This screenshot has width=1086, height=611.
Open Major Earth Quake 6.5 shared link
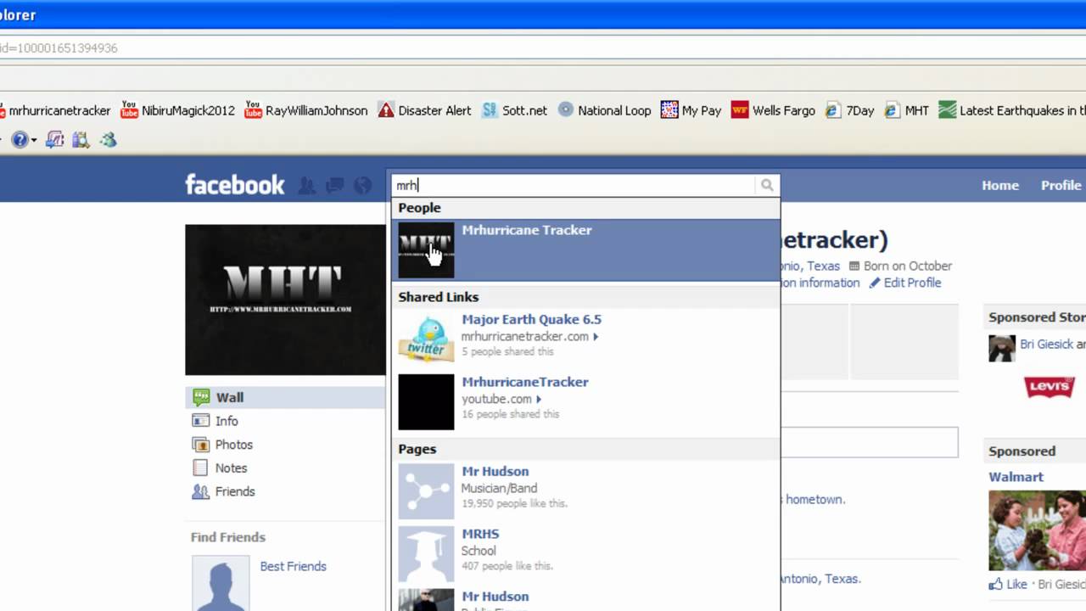[531, 319]
